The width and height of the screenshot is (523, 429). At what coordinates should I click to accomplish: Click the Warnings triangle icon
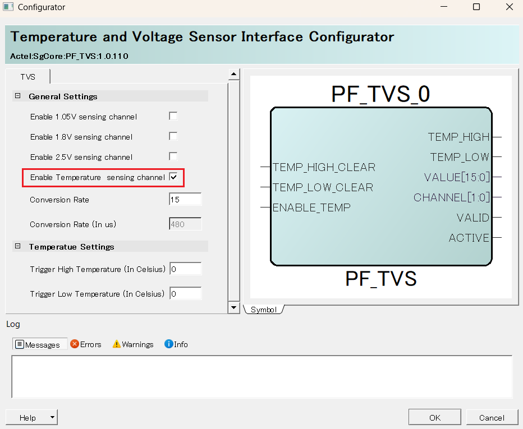coord(117,344)
